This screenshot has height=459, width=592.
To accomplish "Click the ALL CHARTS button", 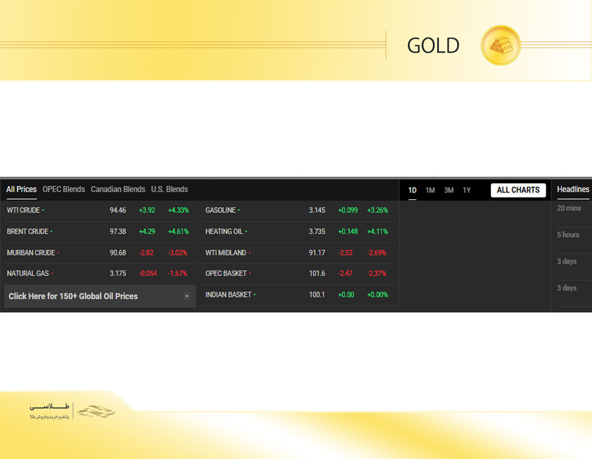I will click(518, 190).
